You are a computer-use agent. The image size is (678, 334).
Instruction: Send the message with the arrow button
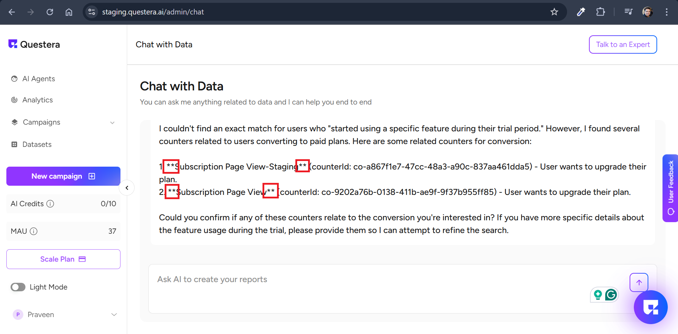click(x=639, y=282)
